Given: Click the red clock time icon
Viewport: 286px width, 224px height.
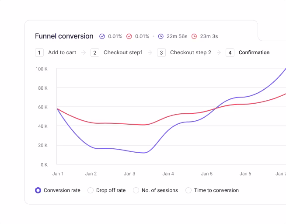Looking at the screenshot, I should pyautogui.click(x=194, y=36).
